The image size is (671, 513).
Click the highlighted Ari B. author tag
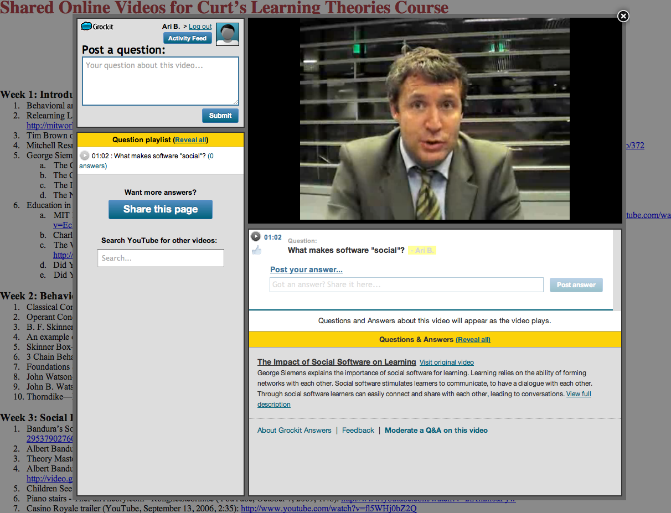[x=422, y=251]
